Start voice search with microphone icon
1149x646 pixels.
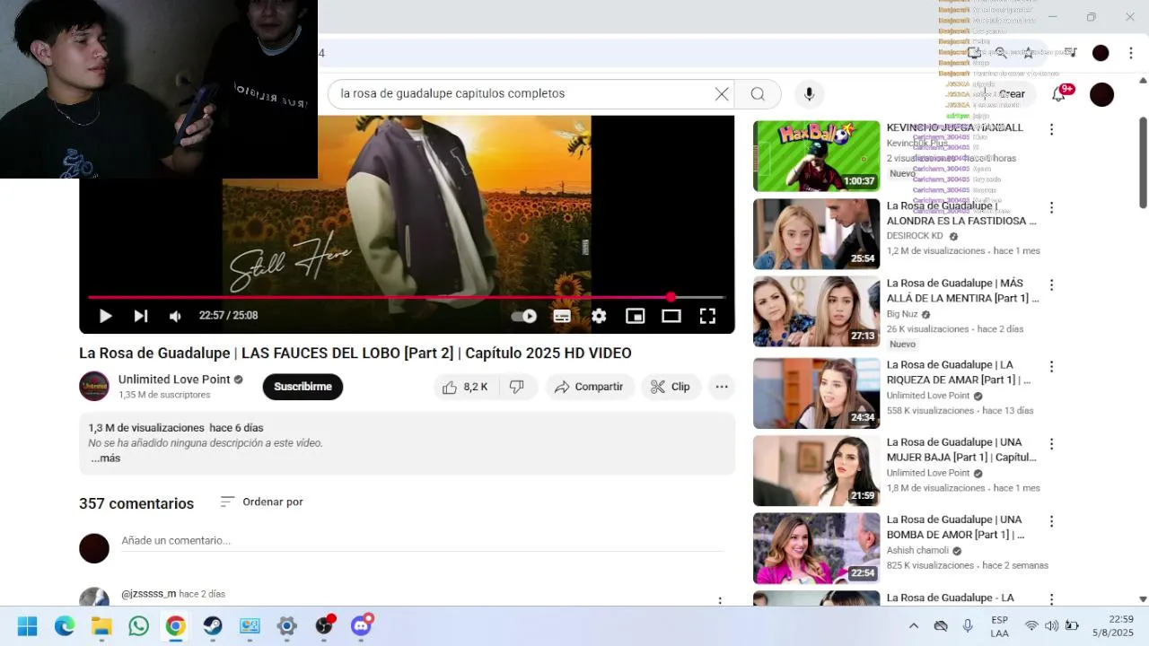809,94
